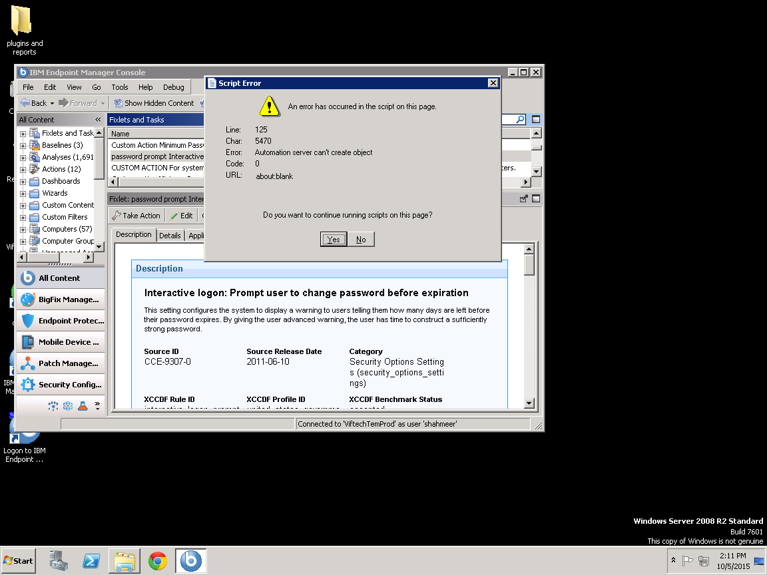This screenshot has width=767, height=575.
Task: Click the flask icon in domain overflow bar
Action: pos(83,406)
